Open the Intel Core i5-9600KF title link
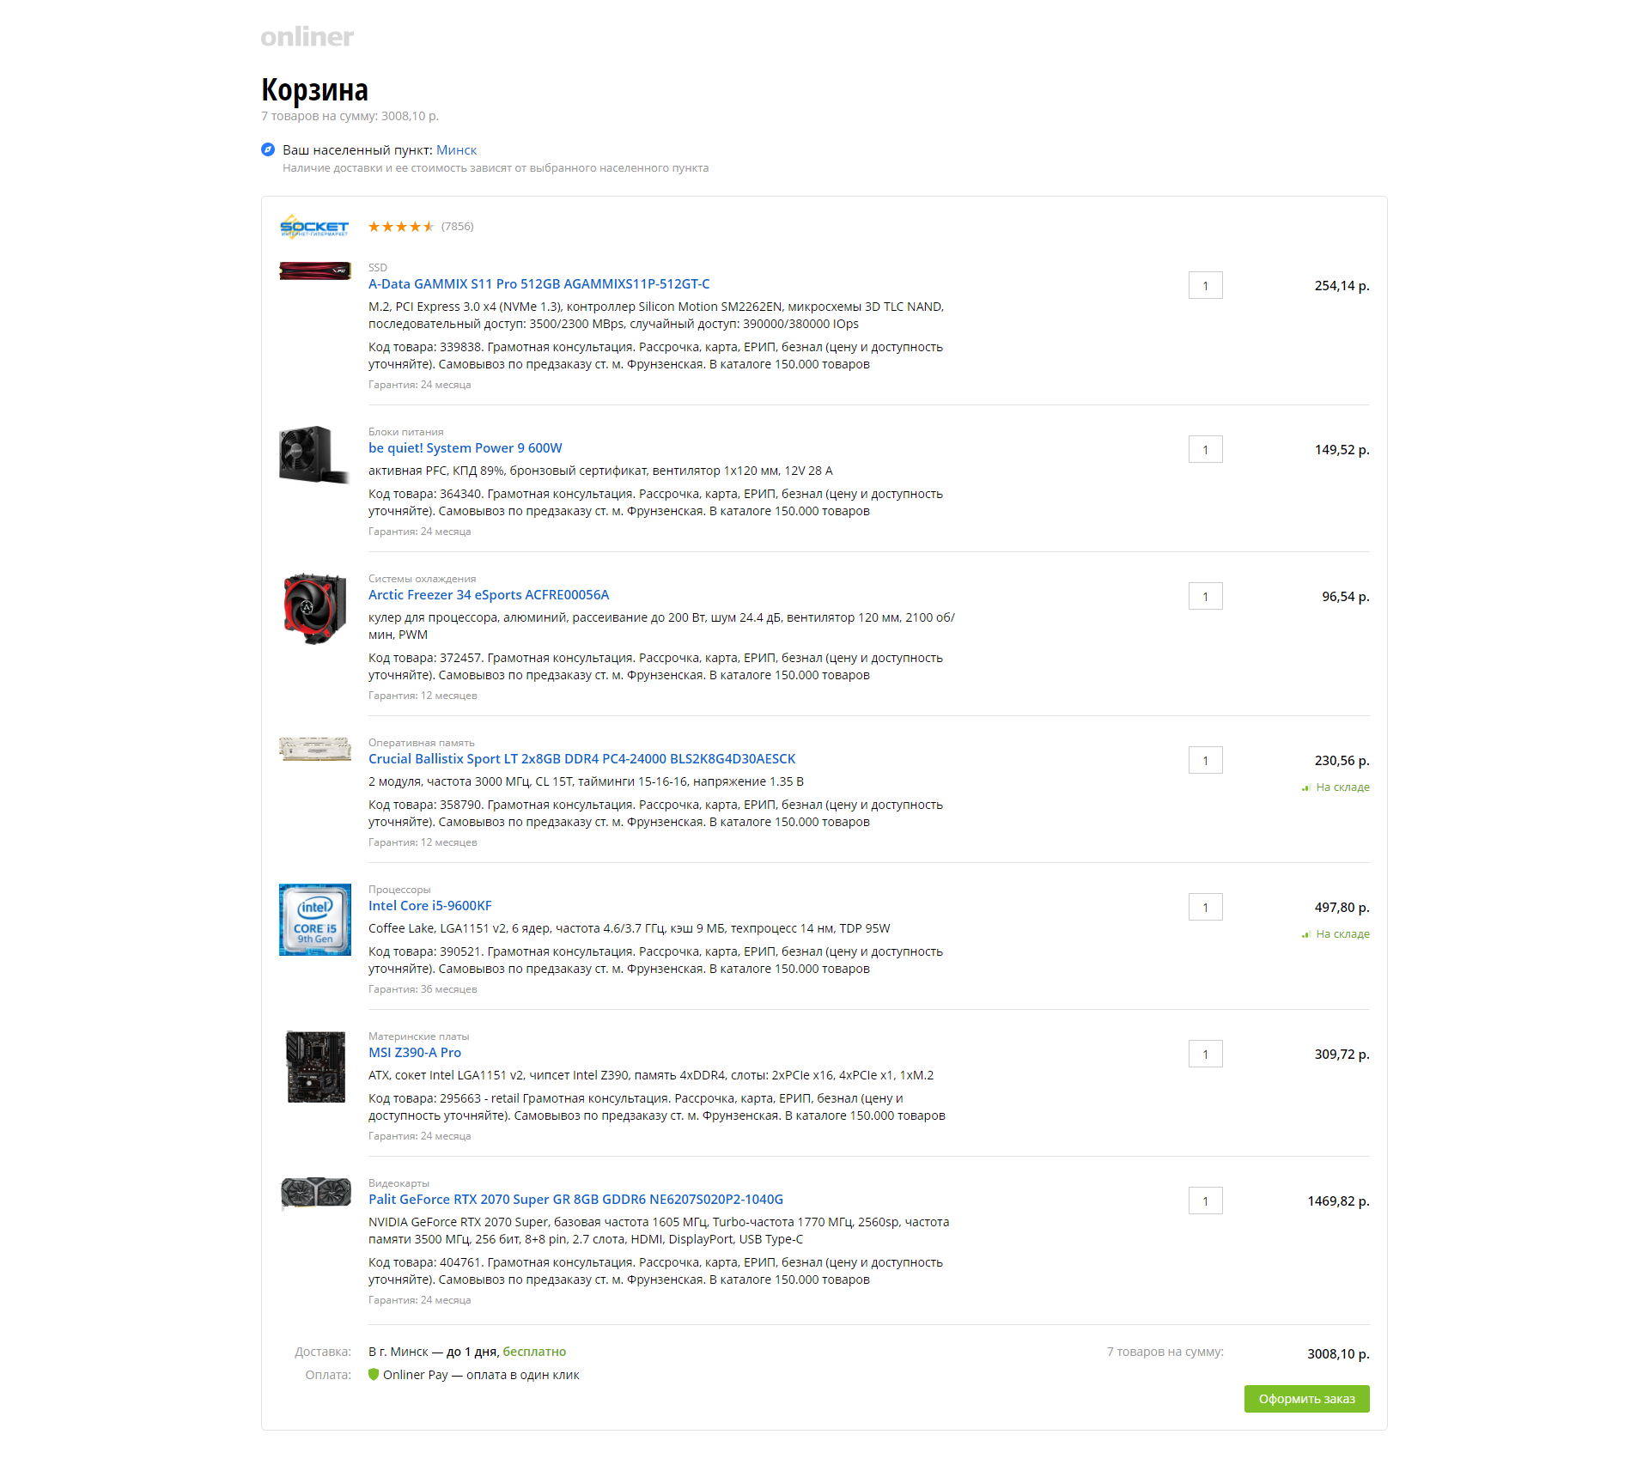This screenshot has height=1465, width=1649. point(429,906)
